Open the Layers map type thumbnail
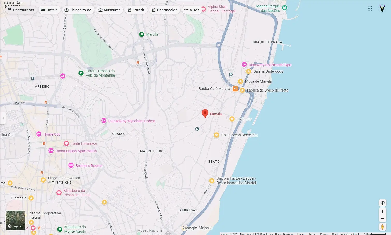This screenshot has height=235, width=391. (x=16, y=220)
